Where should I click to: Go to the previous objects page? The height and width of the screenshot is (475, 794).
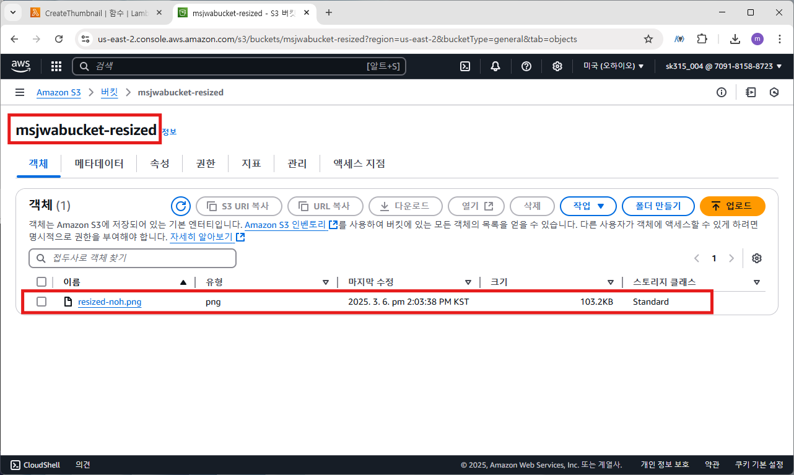(697, 258)
